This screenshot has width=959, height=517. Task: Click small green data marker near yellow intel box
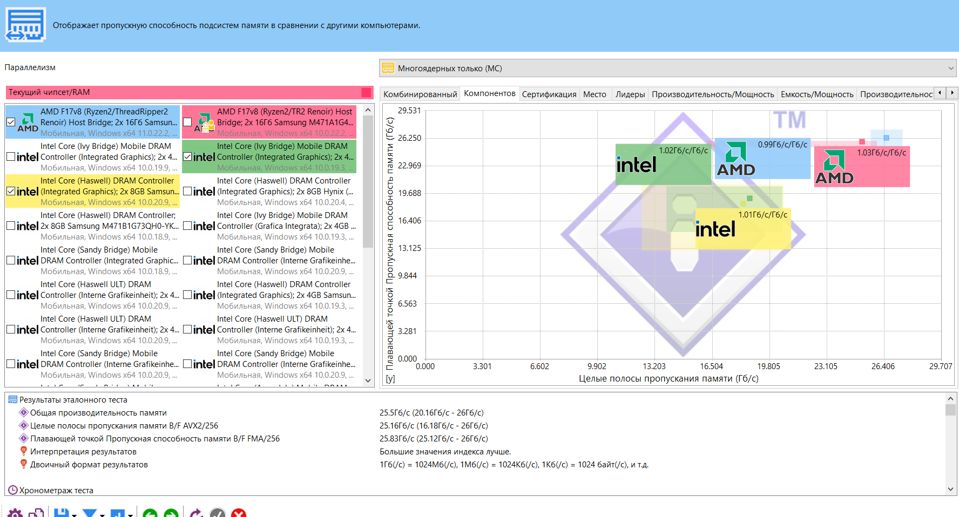click(x=749, y=198)
